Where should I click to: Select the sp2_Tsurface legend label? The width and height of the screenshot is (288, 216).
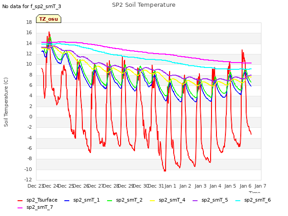[x=42, y=200]
